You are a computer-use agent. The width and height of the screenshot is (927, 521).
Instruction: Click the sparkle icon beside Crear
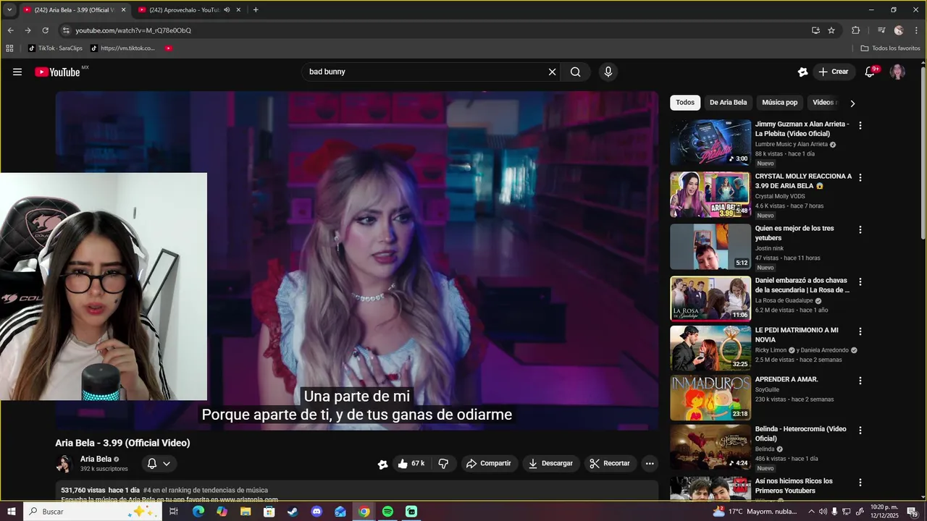coord(802,72)
